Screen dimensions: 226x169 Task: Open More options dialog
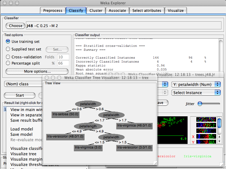(x=37, y=71)
